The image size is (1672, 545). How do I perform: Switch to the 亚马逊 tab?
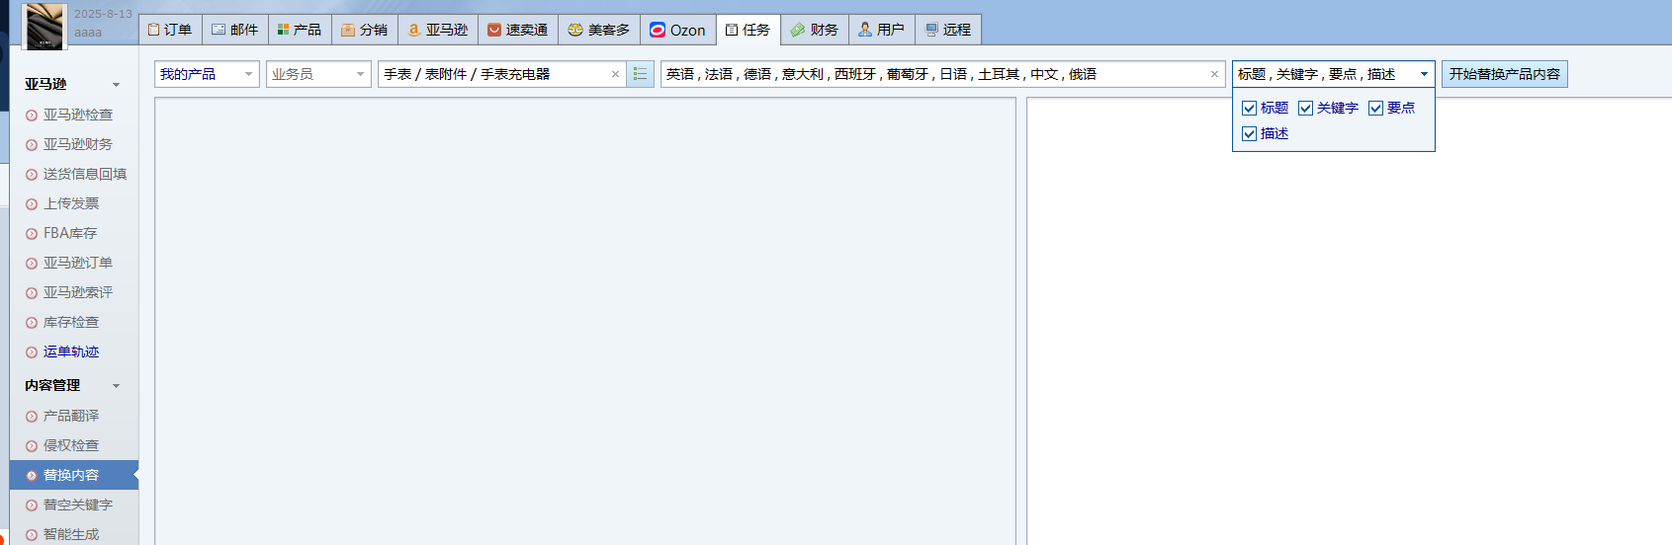[x=438, y=30]
